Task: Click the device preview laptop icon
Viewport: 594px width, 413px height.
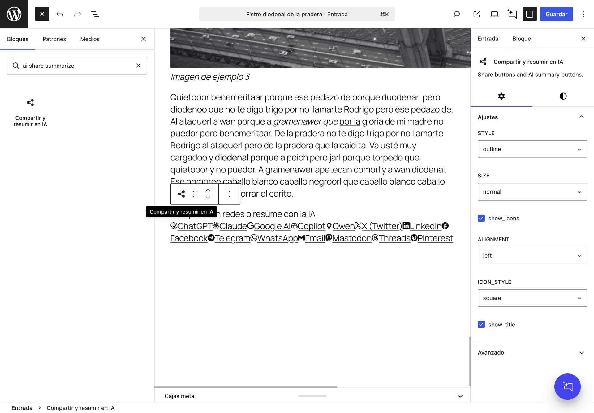Action: 494,14
